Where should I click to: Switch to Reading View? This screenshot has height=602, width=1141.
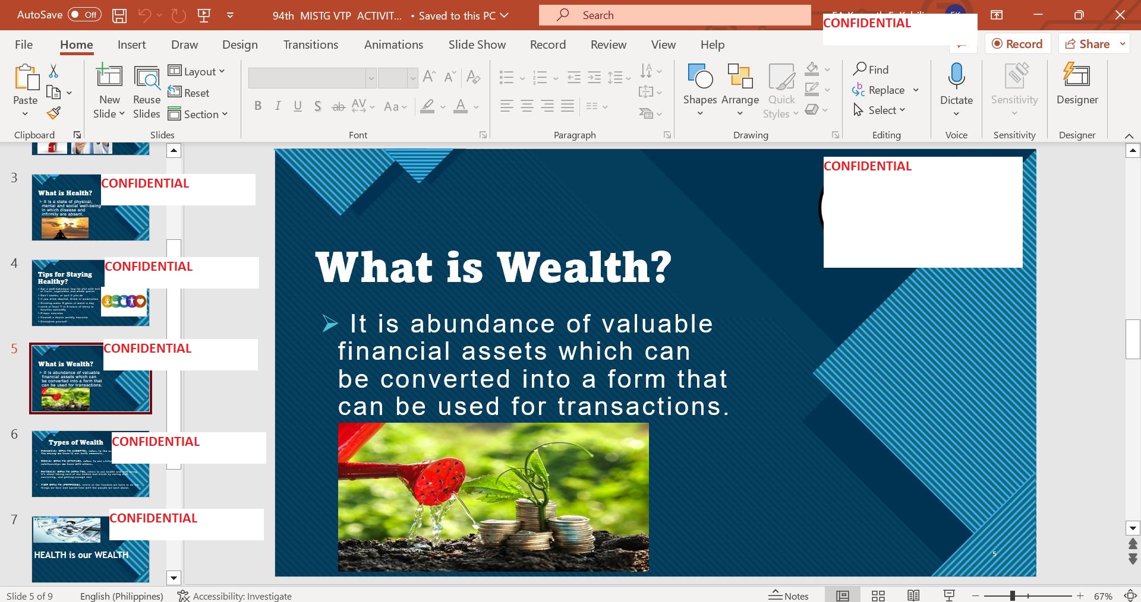point(913,595)
